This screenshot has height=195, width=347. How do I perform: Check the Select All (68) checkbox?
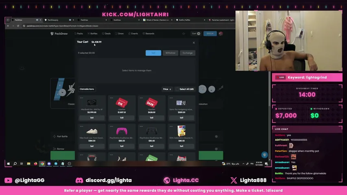(x=177, y=89)
